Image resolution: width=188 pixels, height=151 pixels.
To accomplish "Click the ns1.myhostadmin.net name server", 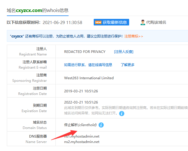I will pyautogui.click(x=82, y=136).
